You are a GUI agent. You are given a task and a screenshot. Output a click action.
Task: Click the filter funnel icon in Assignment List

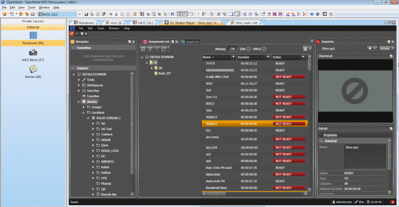(x=150, y=49)
